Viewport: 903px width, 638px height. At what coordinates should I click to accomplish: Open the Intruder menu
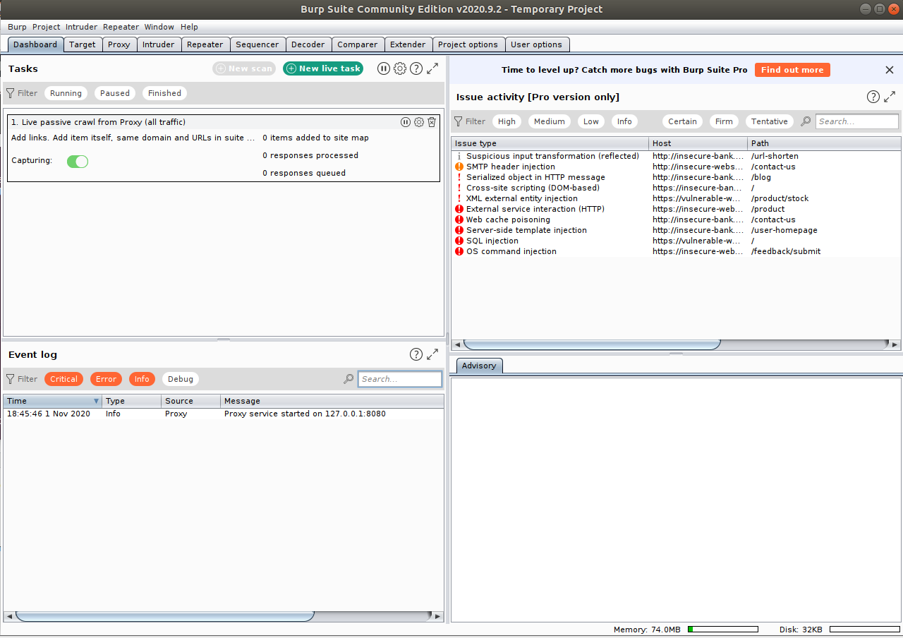point(81,27)
